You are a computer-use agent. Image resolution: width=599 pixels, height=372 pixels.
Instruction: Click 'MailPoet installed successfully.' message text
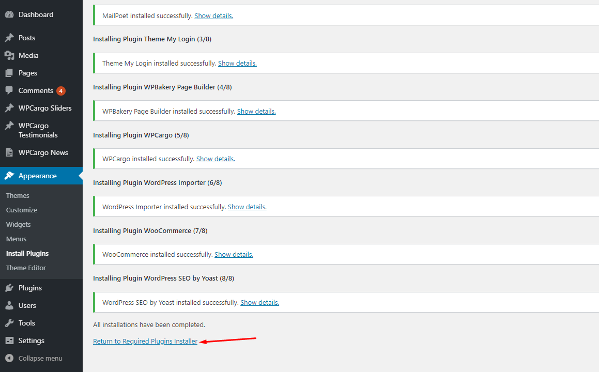click(147, 16)
